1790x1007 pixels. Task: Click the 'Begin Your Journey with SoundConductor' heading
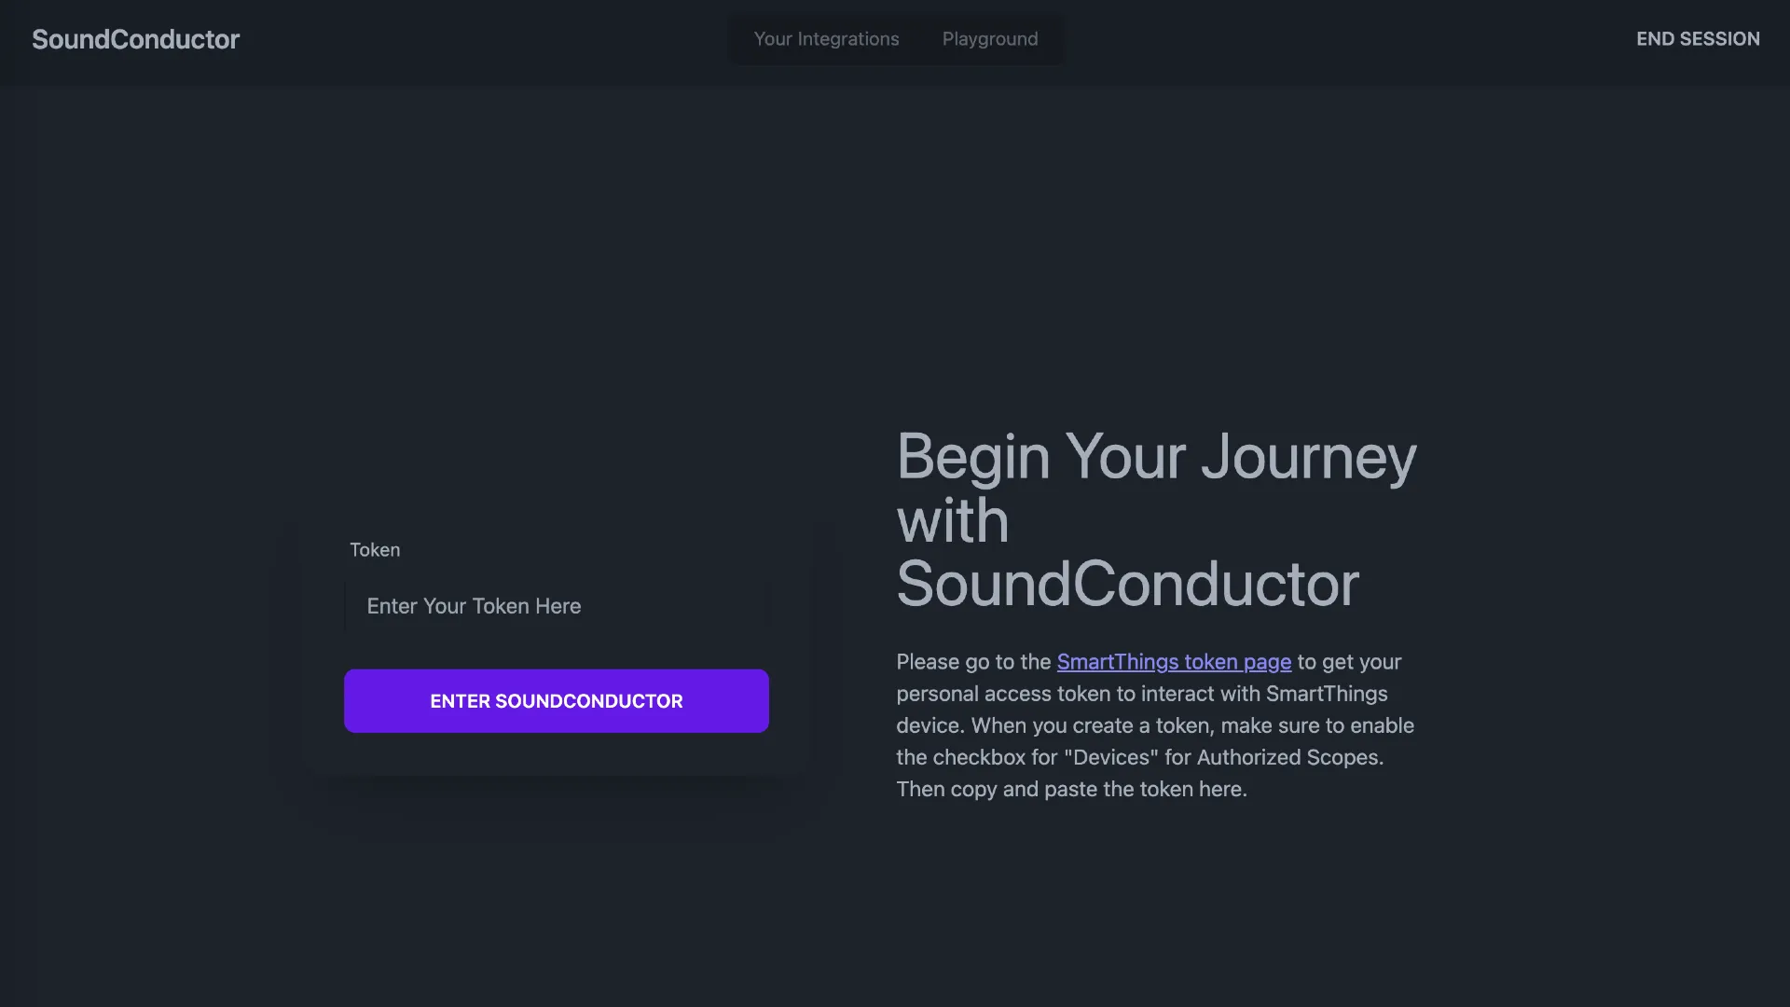coord(1156,520)
